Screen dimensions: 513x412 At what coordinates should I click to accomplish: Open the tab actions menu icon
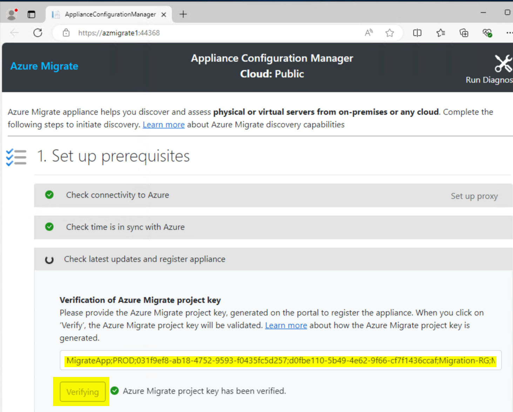pyautogui.click(x=32, y=14)
